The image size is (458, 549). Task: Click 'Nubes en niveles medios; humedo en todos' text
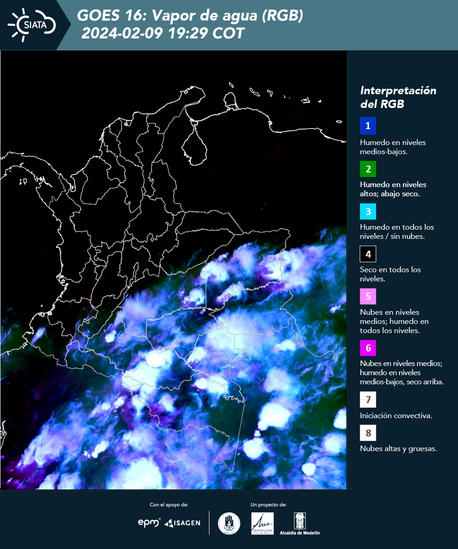tap(394, 321)
